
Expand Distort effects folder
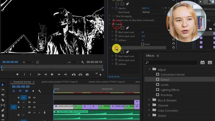click(149, 115)
